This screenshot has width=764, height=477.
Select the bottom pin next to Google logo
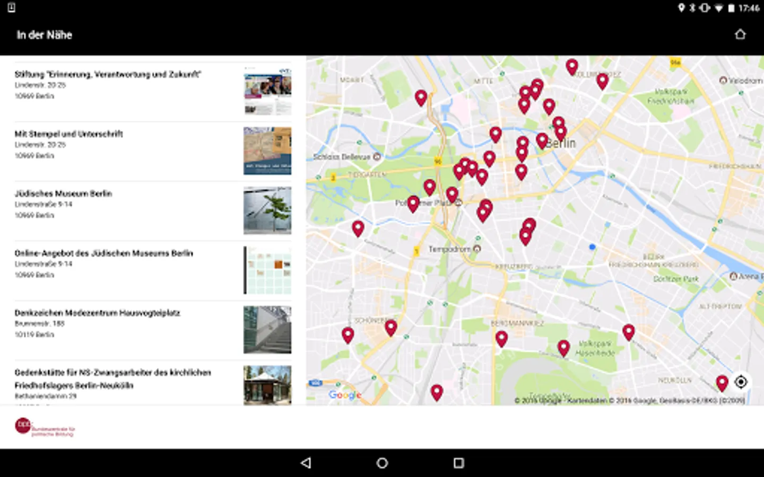(x=437, y=392)
